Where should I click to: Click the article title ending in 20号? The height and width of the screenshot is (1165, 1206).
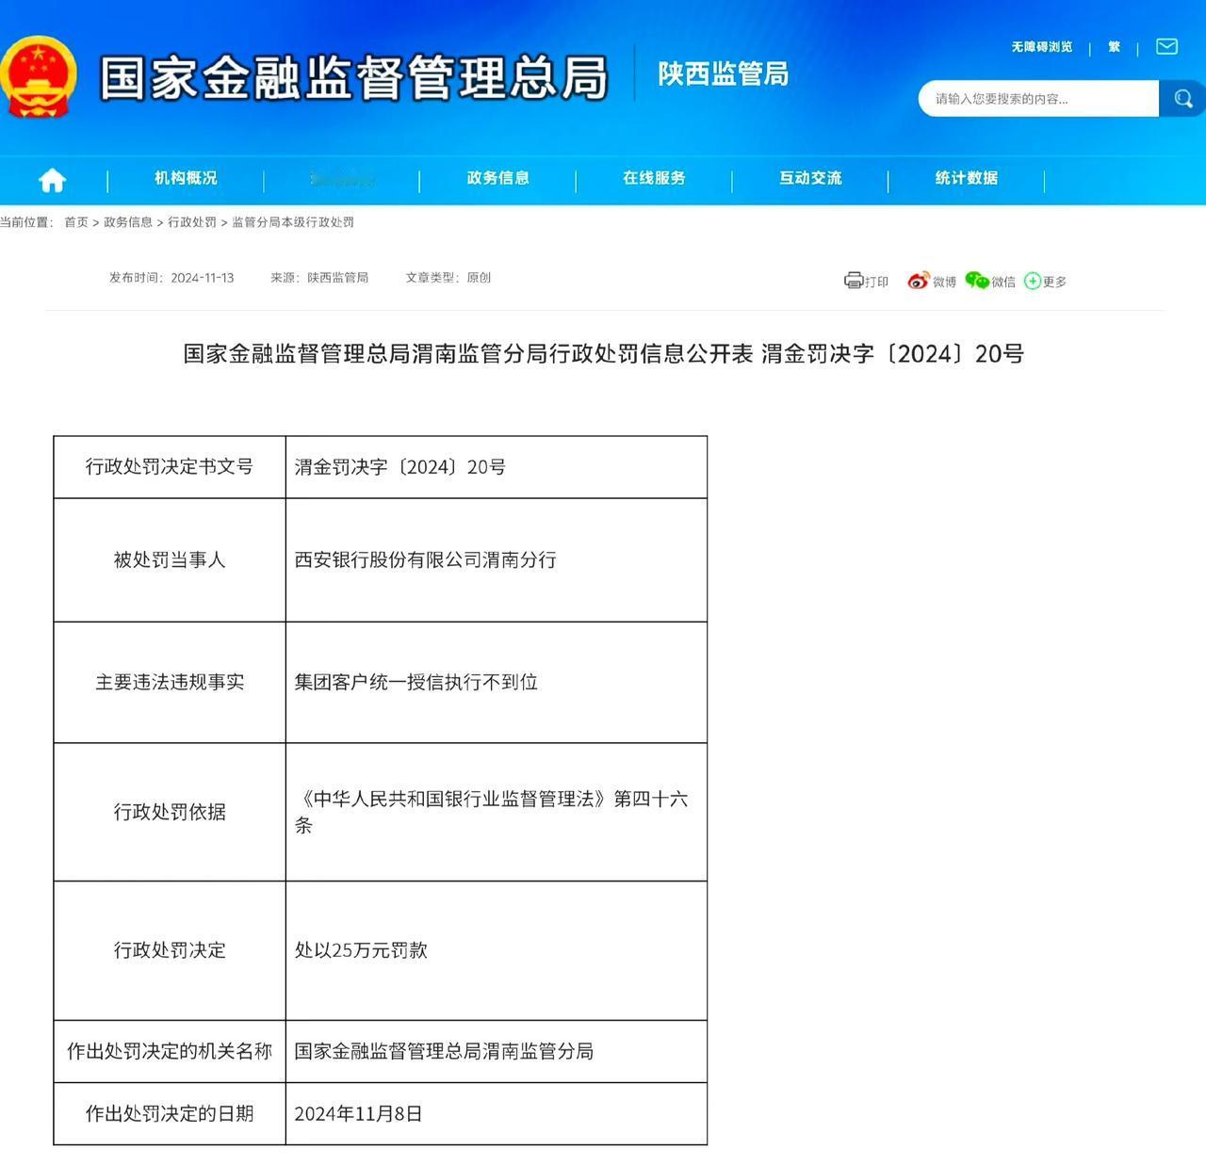point(603,354)
